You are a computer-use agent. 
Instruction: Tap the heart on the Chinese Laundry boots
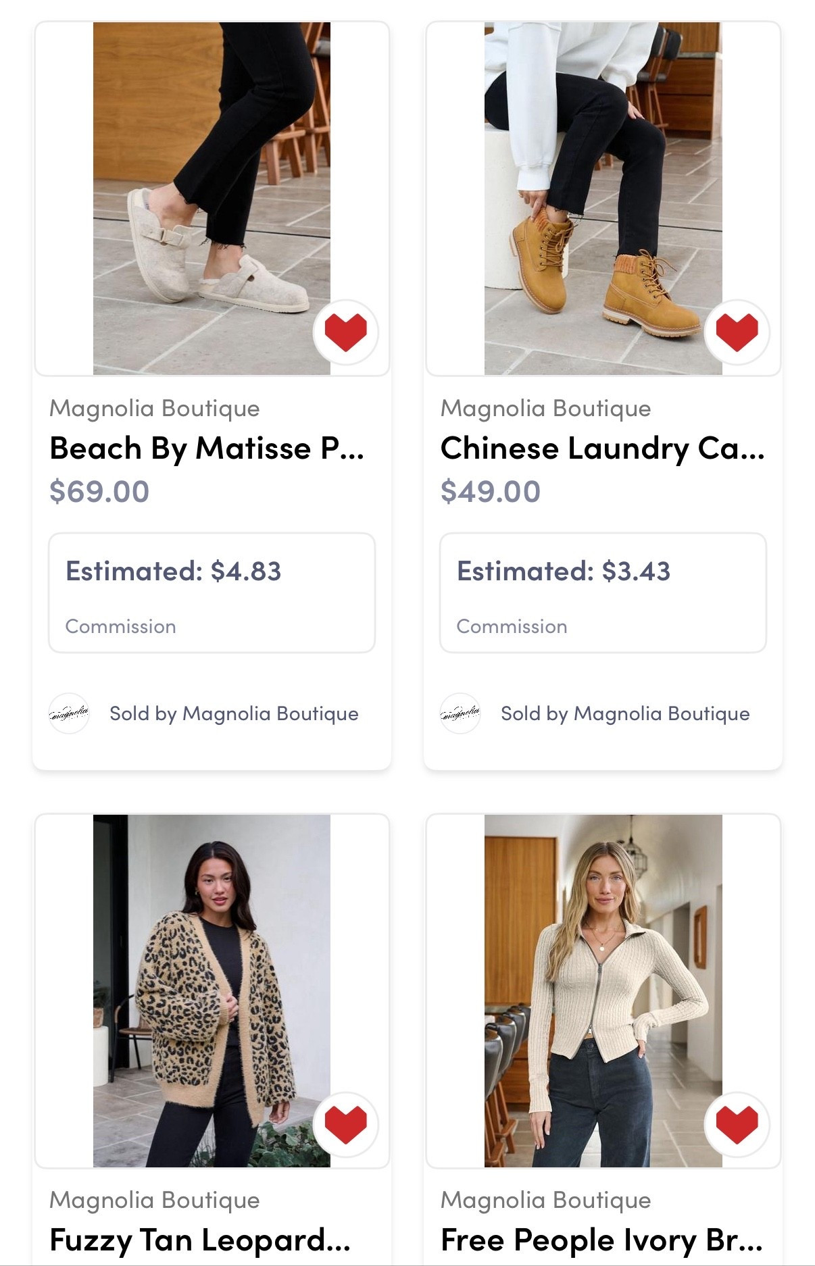click(736, 330)
